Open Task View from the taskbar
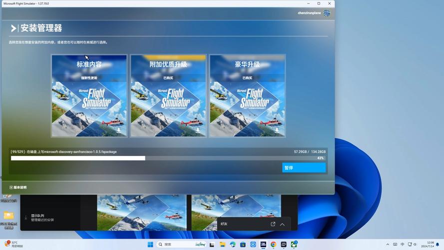444x250 pixels. pos(212,244)
